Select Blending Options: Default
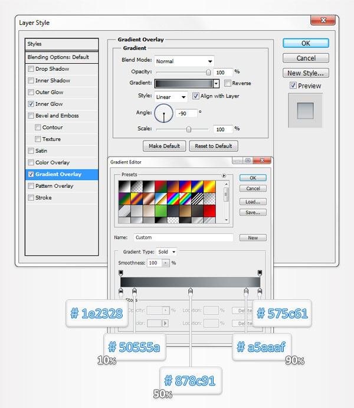 (61, 57)
